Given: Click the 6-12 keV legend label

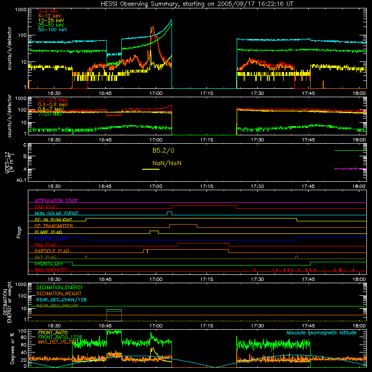Looking at the screenshot, I should click(50, 16).
